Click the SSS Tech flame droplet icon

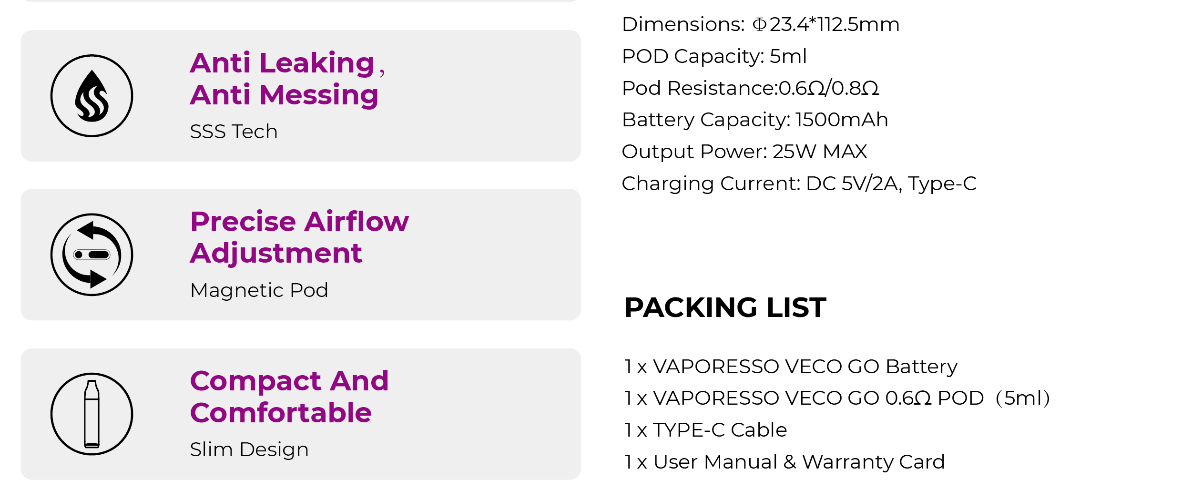tap(92, 96)
